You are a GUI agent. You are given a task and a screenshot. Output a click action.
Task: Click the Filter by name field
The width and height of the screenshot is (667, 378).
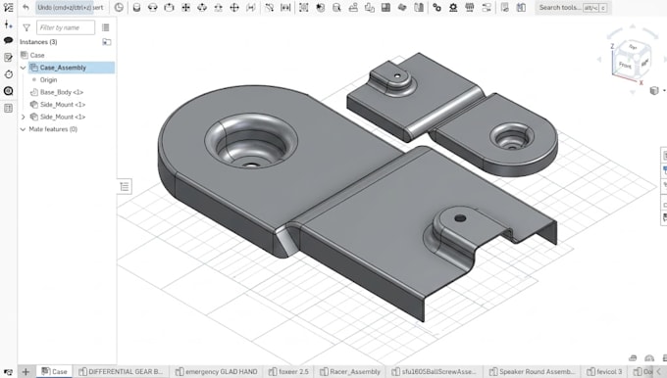pos(66,27)
